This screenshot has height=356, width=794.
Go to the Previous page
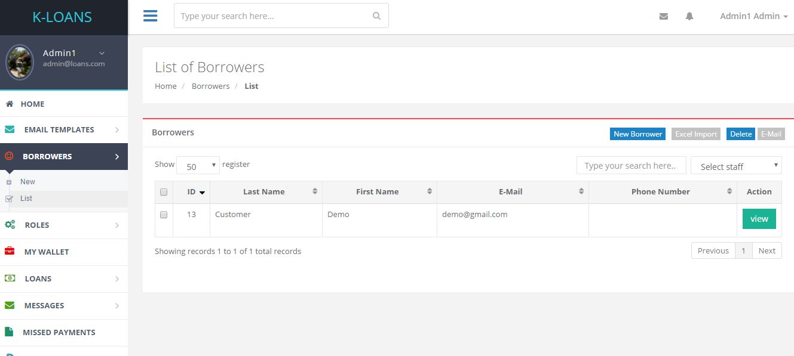713,250
